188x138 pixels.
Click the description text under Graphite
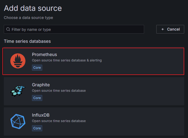[x=59, y=91]
